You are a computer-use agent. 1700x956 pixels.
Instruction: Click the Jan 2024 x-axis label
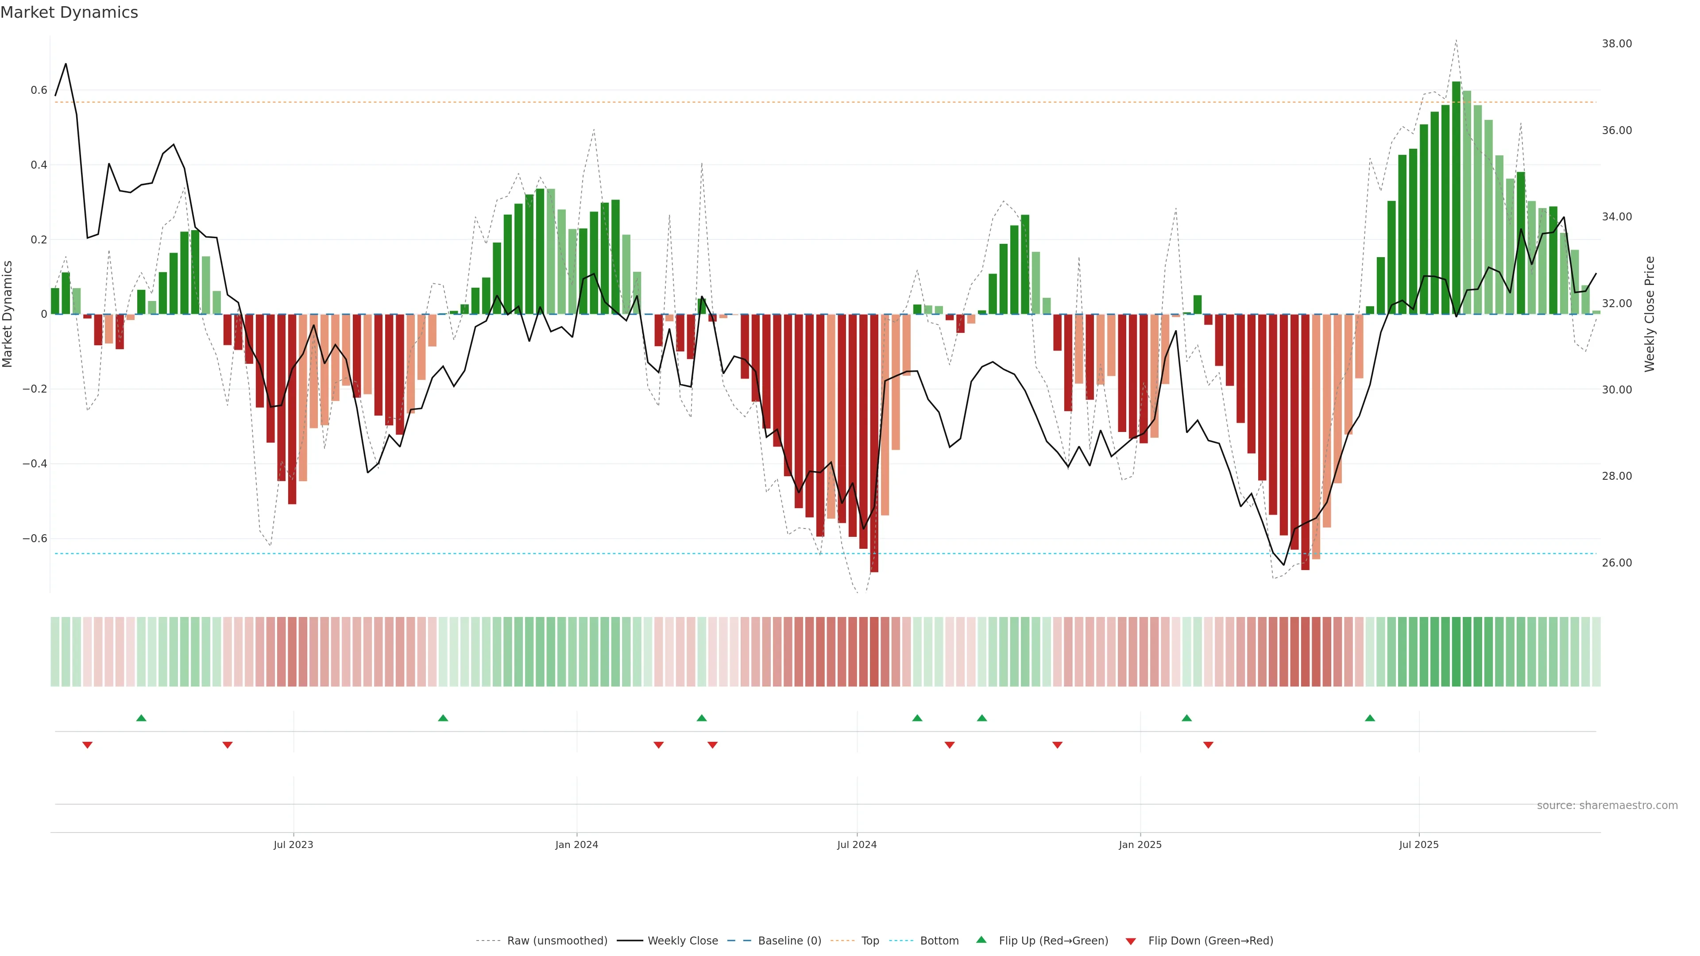click(x=576, y=844)
